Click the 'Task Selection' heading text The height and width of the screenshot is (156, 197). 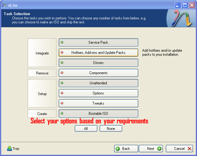[17, 14]
